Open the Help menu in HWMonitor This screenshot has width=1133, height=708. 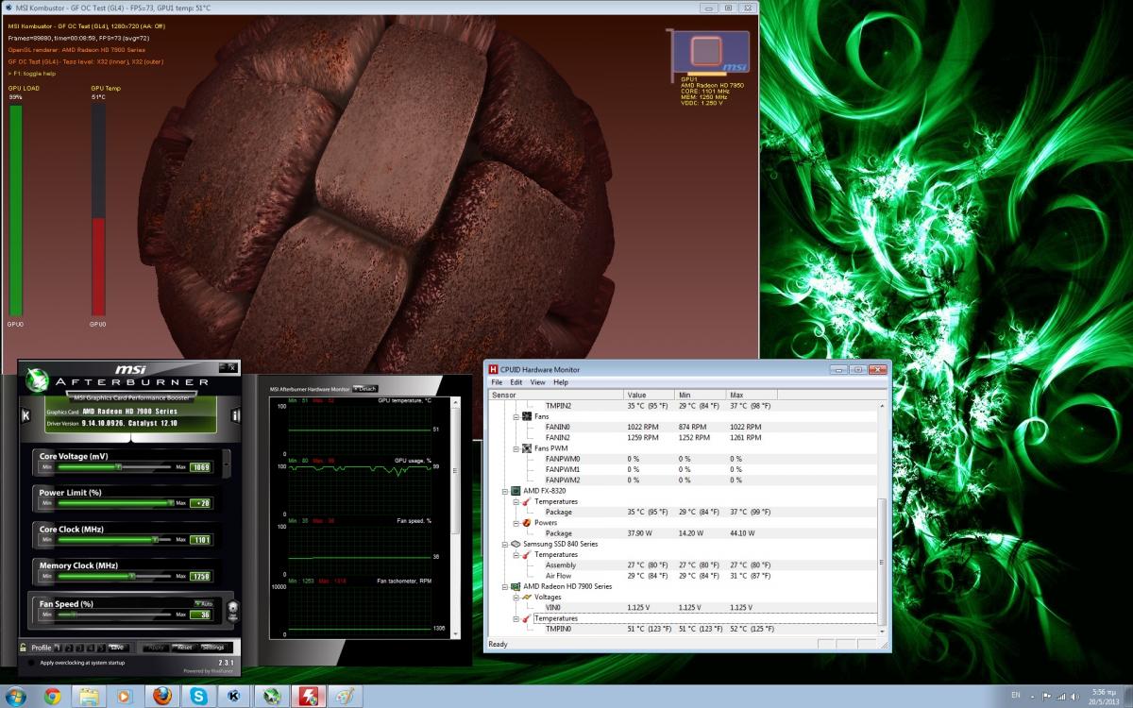tap(561, 382)
